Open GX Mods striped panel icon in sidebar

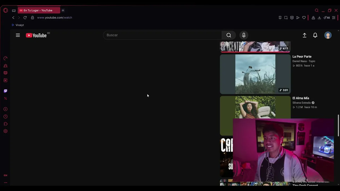click(x=5, y=73)
